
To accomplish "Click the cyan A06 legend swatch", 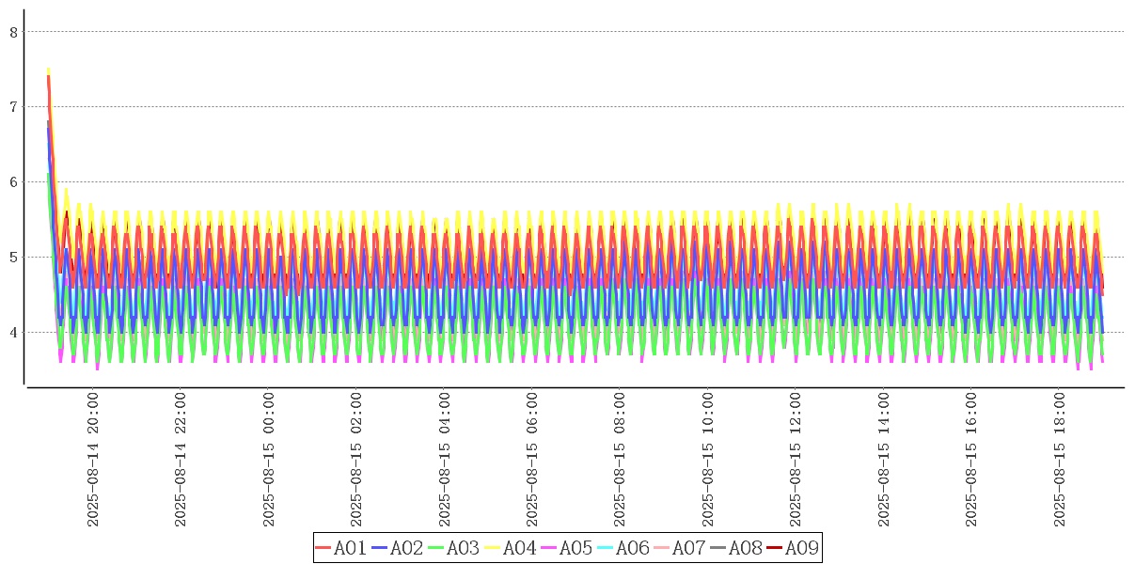I will (x=606, y=548).
